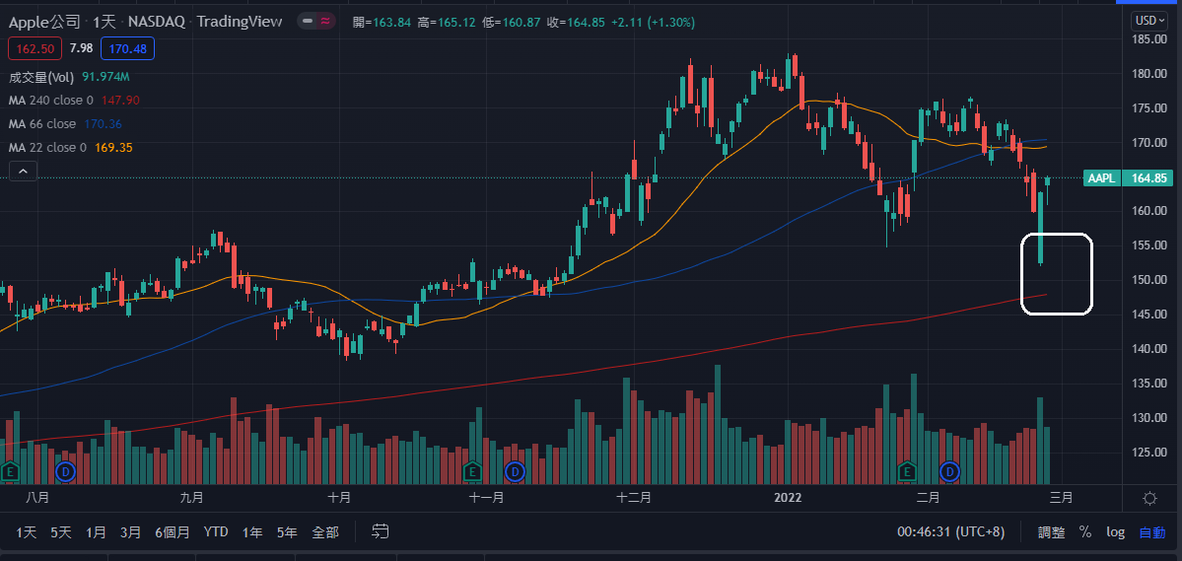1182x561 pixels.
Task: Select the 6個月 date range
Action: point(172,532)
